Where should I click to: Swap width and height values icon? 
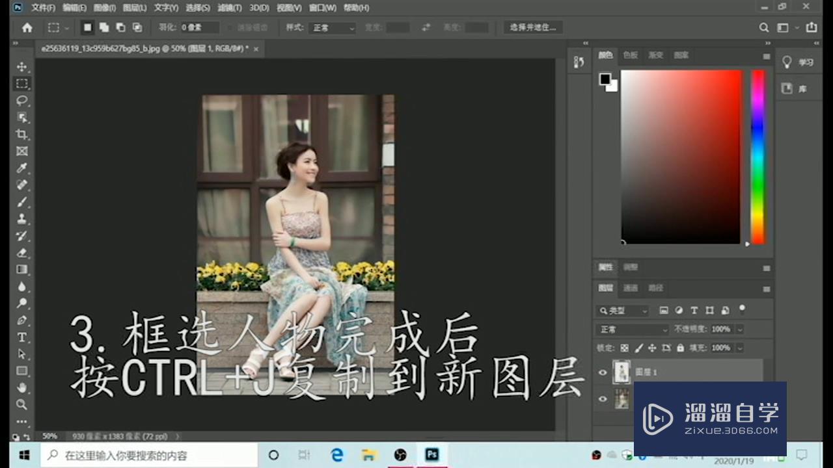(x=426, y=28)
